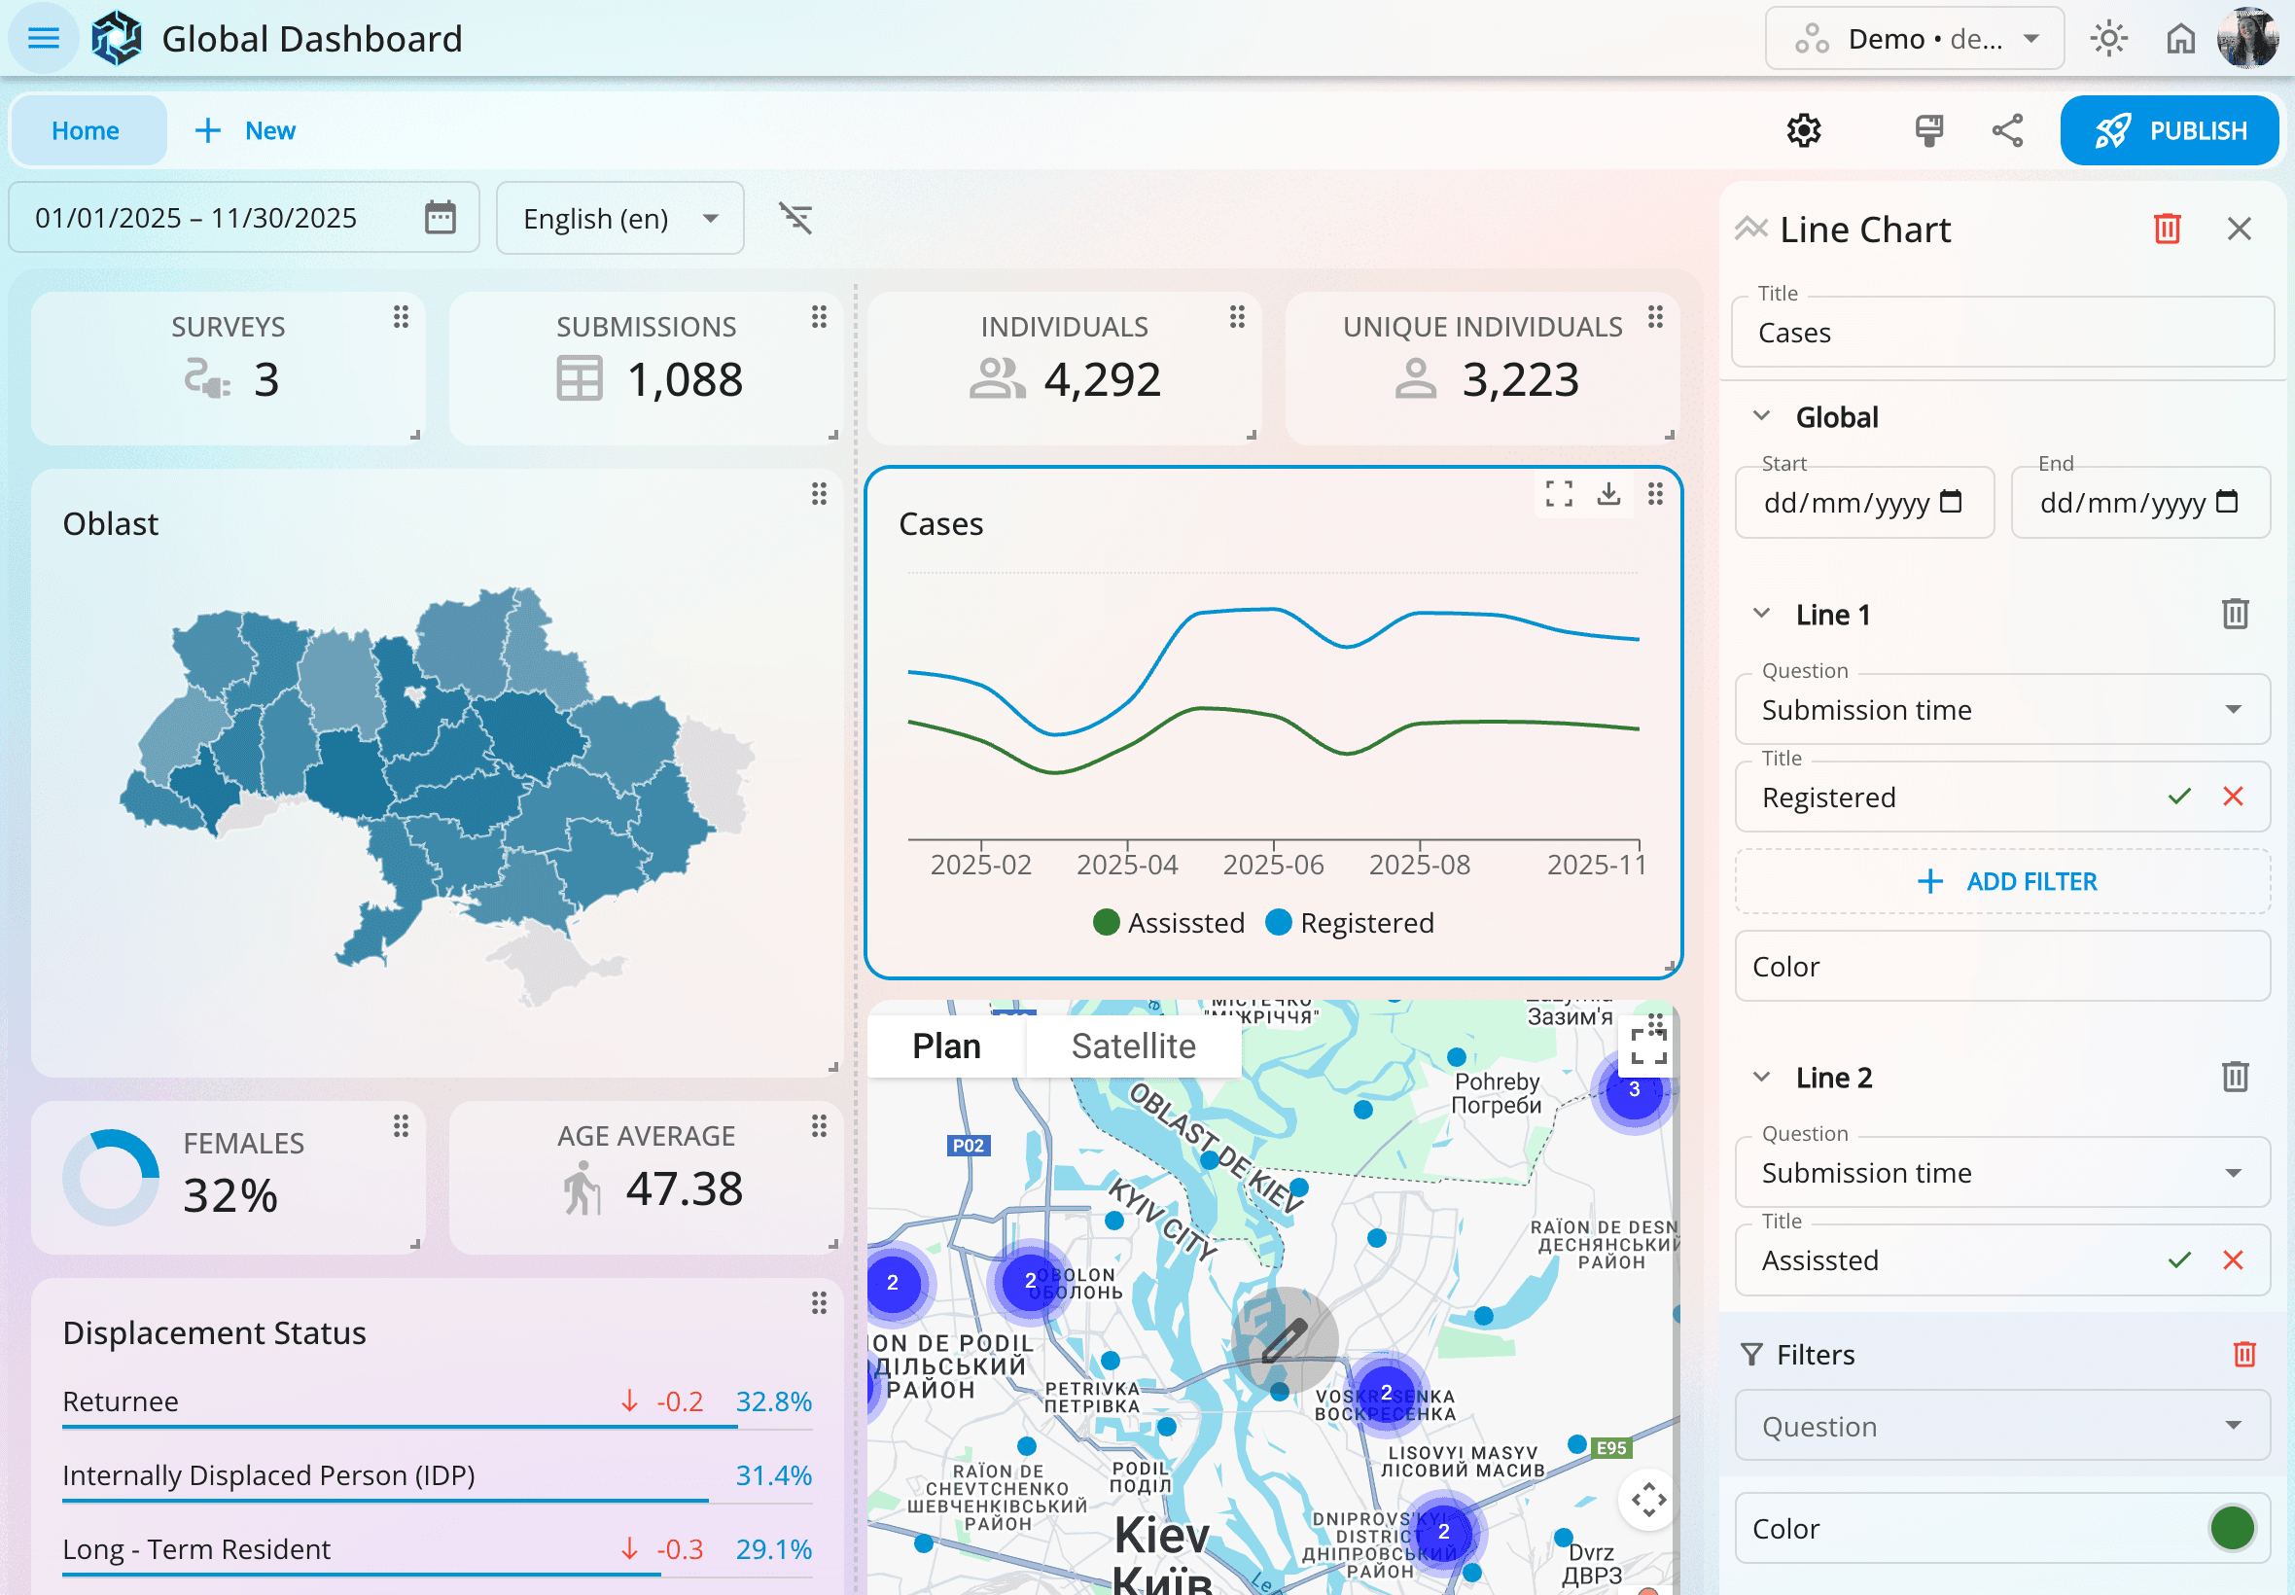Image resolution: width=2295 pixels, height=1595 pixels.
Task: Delete the Line Chart widget
Action: click(x=2165, y=229)
